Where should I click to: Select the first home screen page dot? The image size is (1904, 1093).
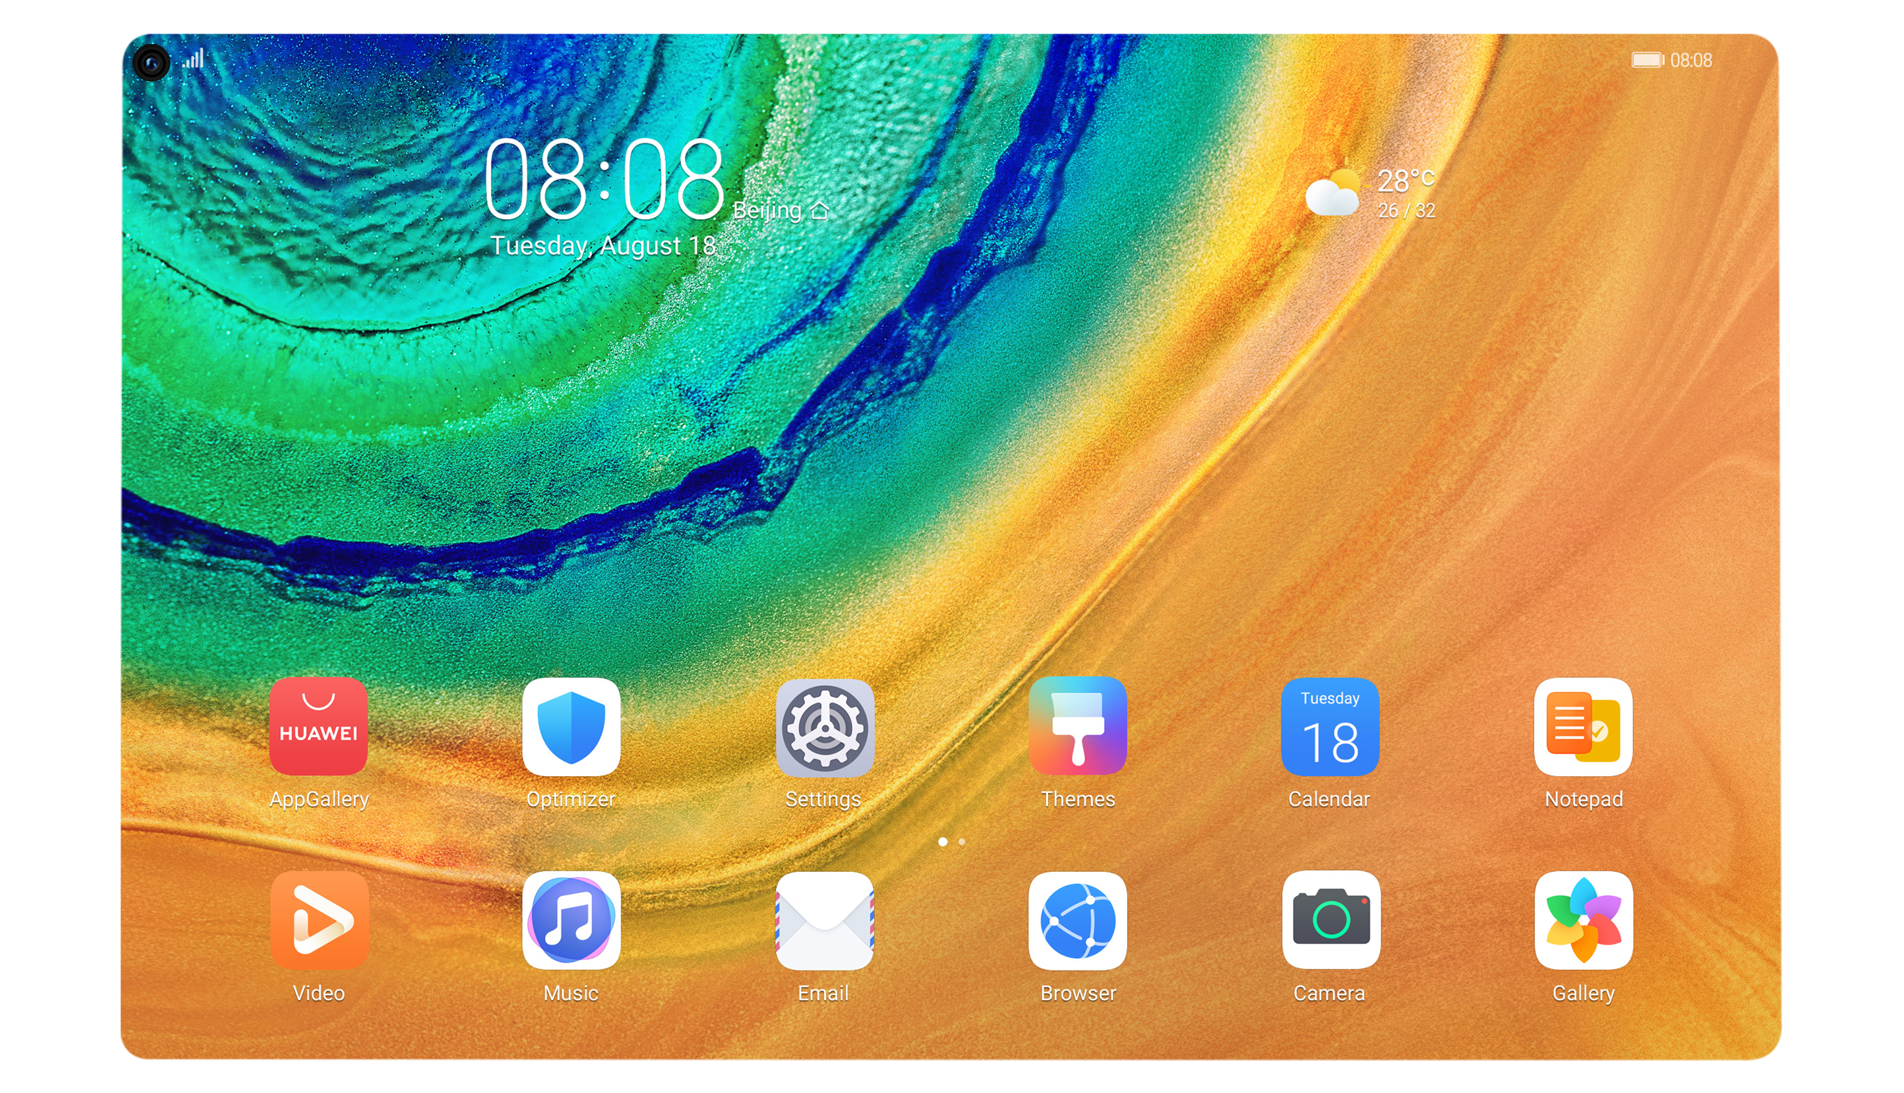(942, 841)
